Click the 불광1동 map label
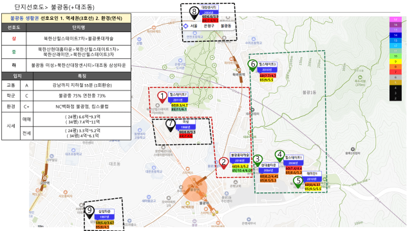 pos(309,92)
